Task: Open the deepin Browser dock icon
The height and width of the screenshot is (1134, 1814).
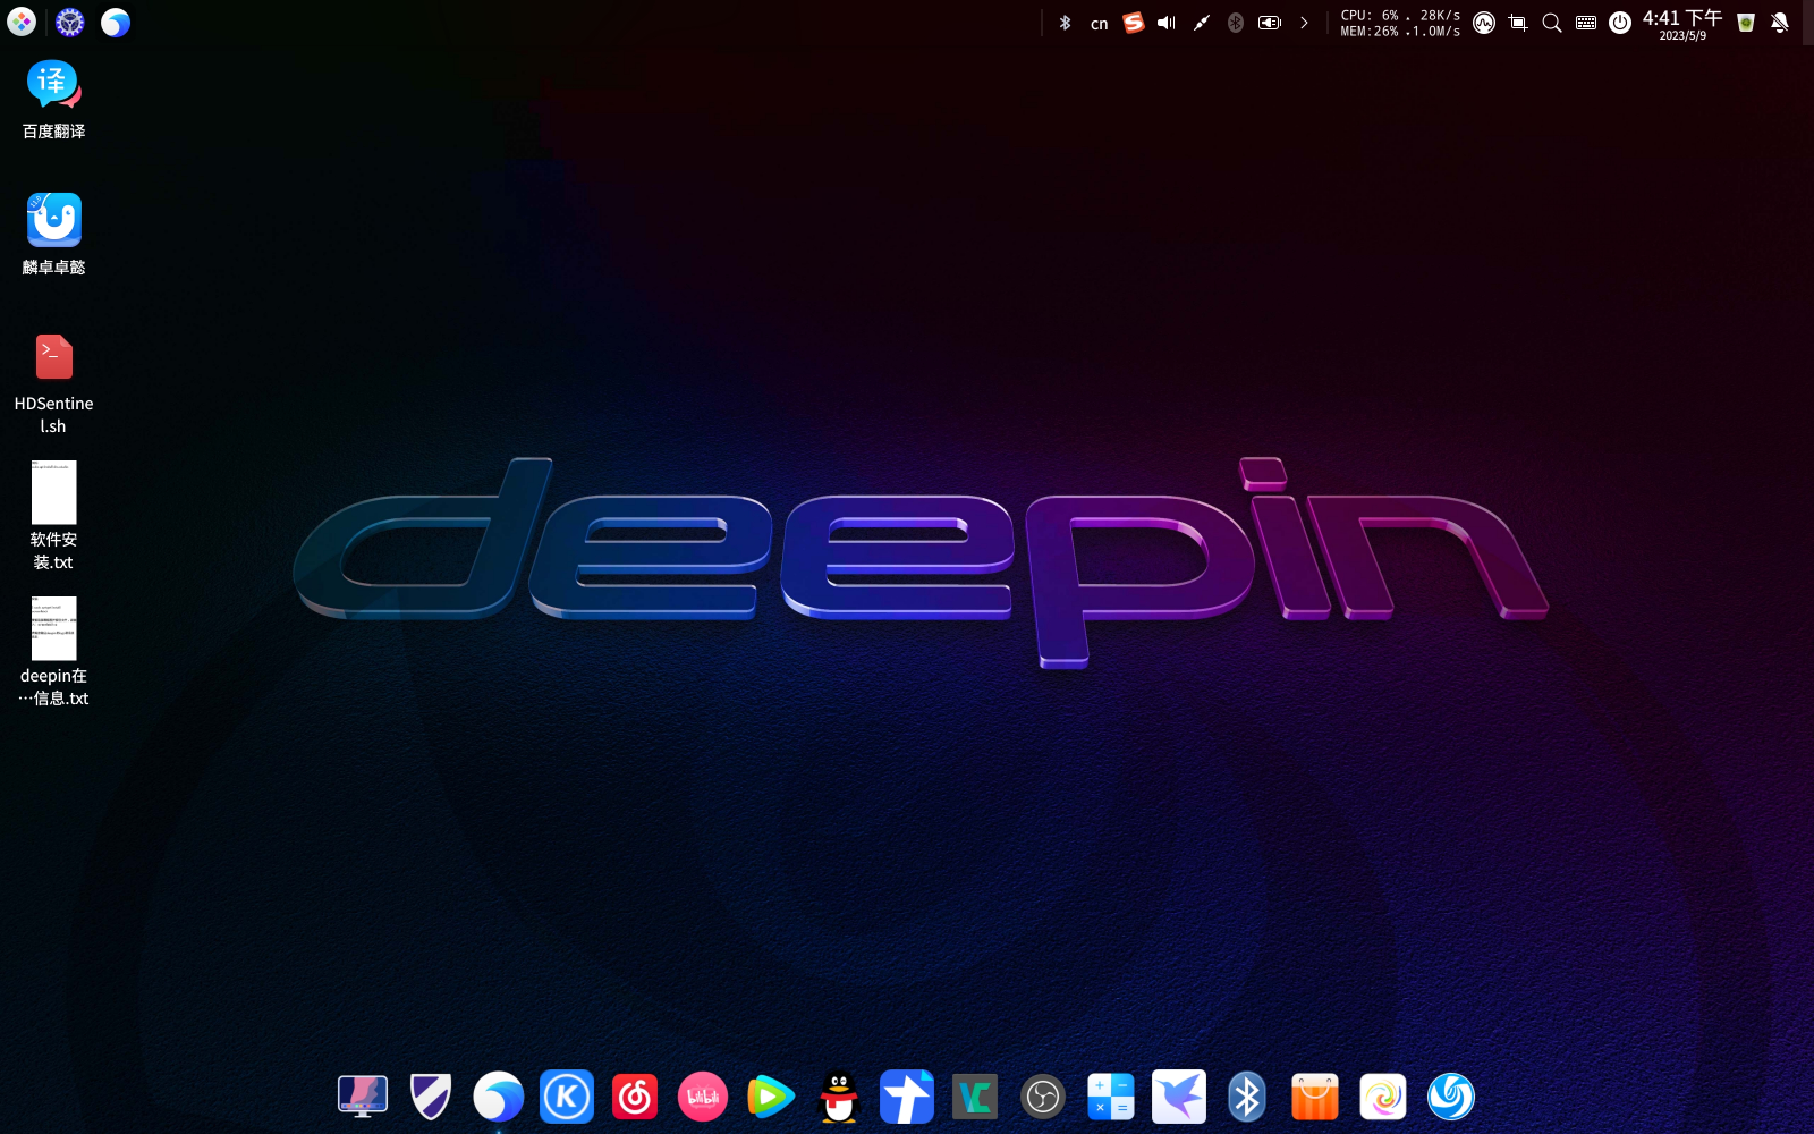Action: 498,1096
